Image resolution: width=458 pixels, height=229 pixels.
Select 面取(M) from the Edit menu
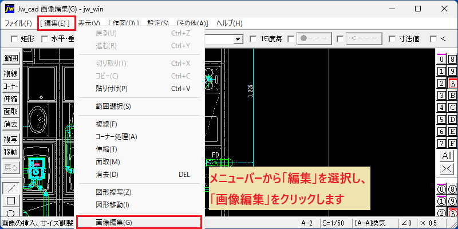pyautogui.click(x=139, y=162)
